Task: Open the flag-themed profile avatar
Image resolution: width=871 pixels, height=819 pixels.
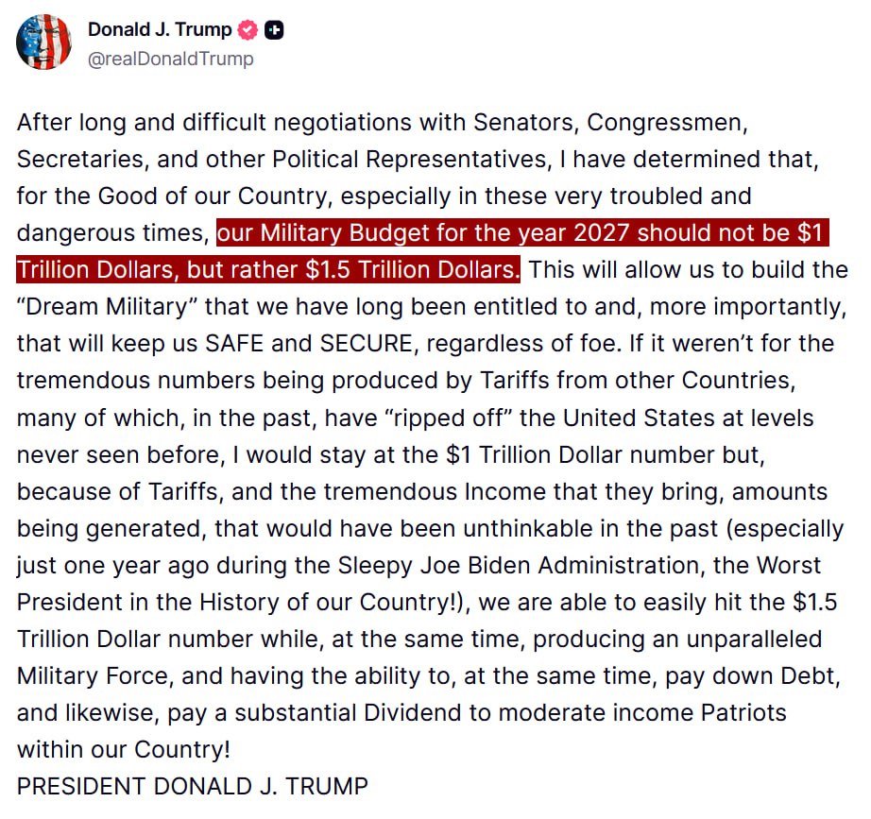Action: coord(44,43)
